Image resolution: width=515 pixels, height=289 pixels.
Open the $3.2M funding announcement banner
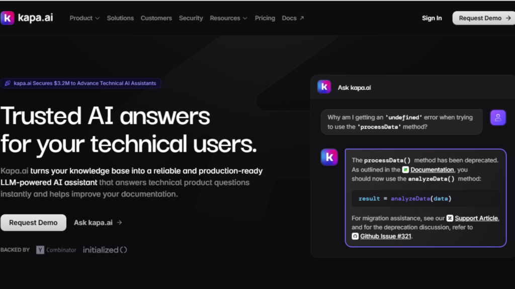[x=81, y=83]
